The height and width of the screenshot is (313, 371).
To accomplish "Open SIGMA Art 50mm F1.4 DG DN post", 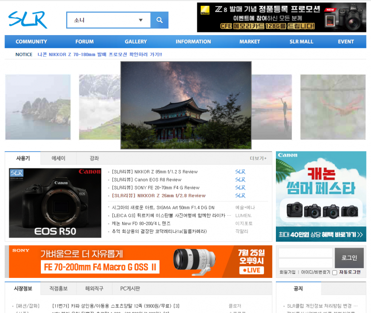I will (163, 208).
